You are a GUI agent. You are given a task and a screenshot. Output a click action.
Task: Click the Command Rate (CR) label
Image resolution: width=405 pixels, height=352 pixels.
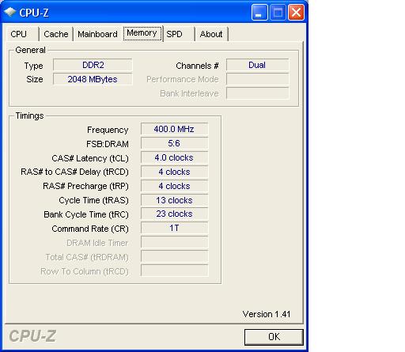(90, 229)
